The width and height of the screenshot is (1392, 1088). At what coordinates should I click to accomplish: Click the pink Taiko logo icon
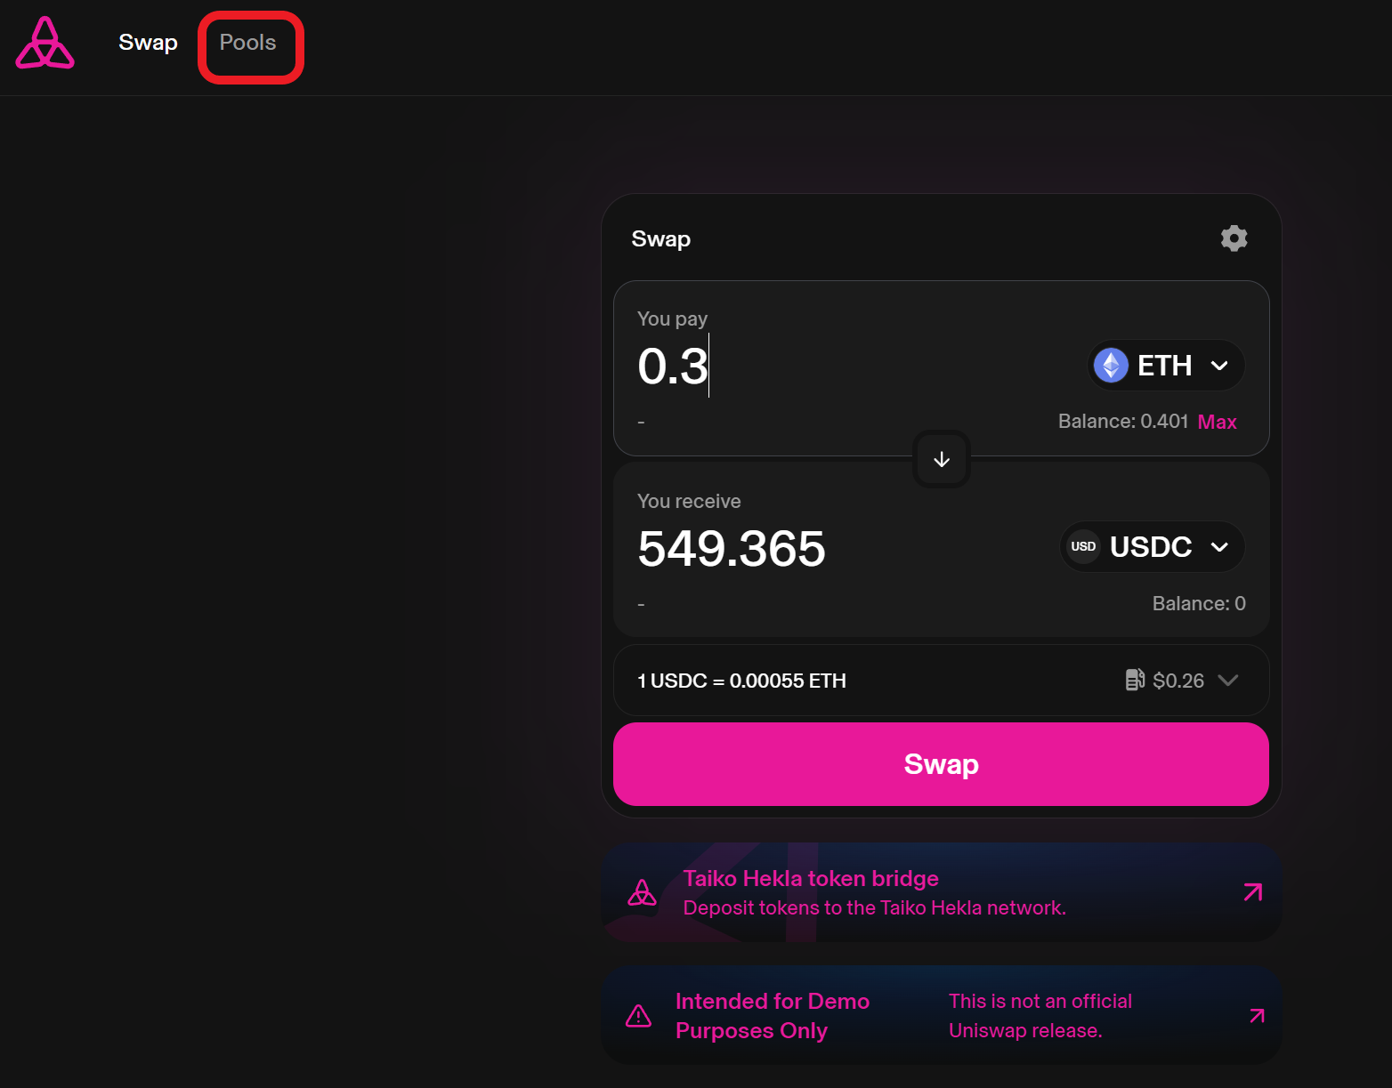pos(45,44)
